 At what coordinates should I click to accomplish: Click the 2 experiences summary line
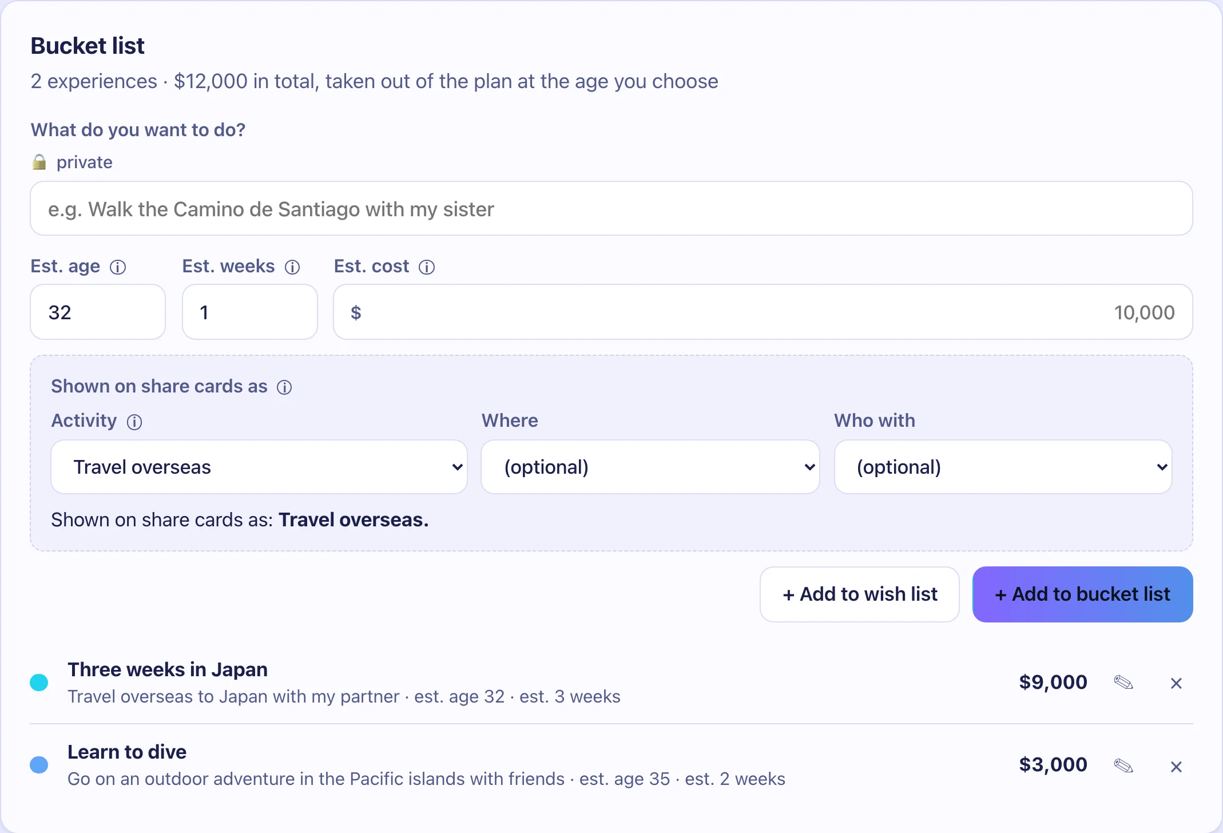375,82
